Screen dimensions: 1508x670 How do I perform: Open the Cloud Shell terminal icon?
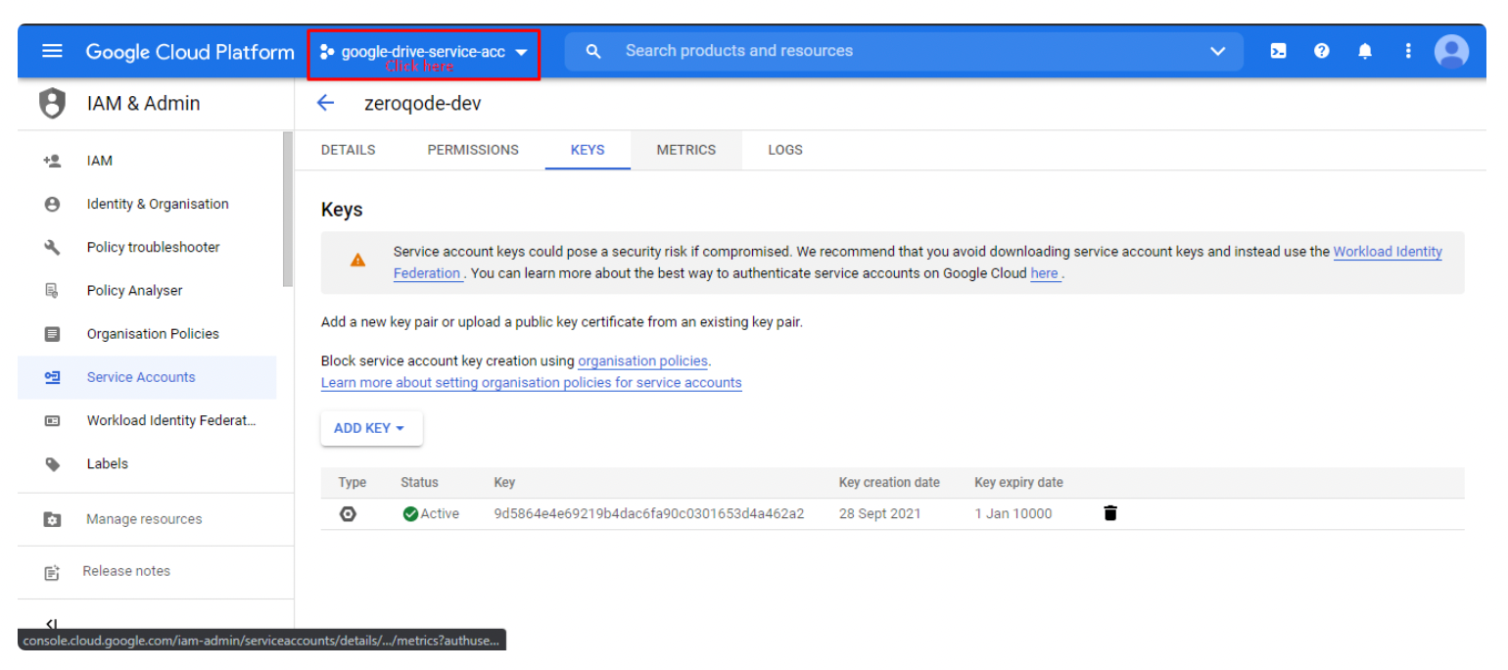click(1278, 51)
